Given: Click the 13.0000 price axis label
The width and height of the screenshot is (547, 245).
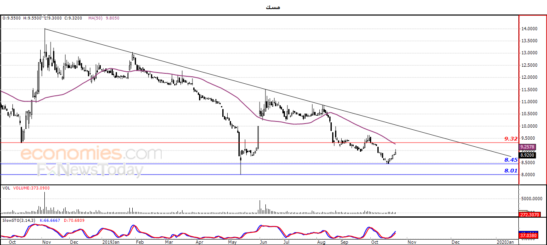Looking at the screenshot, I should [x=530, y=53].
